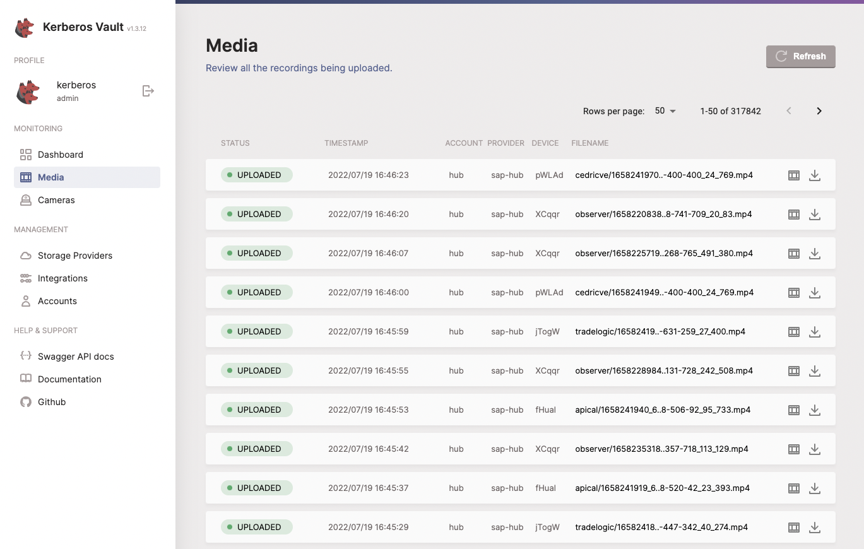
Task: Open the Github repository link
Action: click(51, 402)
